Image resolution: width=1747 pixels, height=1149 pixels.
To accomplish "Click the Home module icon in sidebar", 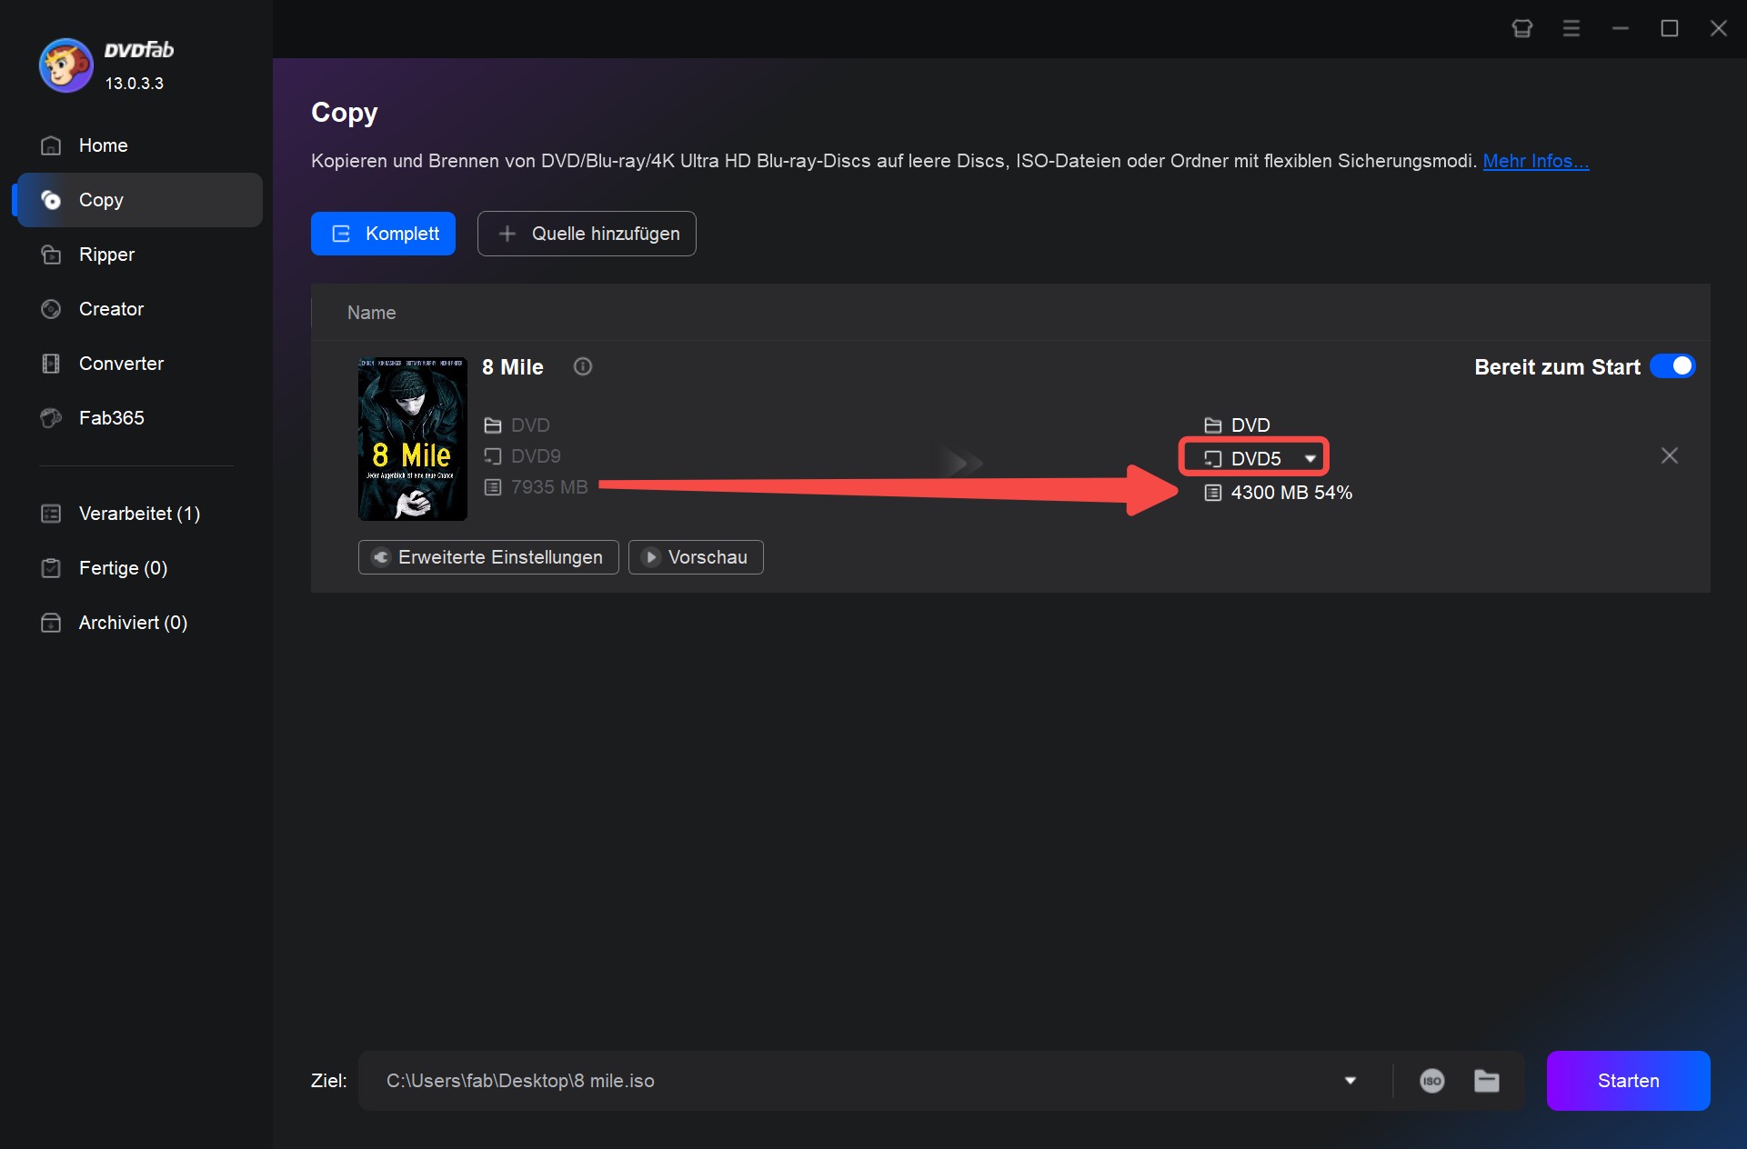I will pyautogui.click(x=50, y=145).
